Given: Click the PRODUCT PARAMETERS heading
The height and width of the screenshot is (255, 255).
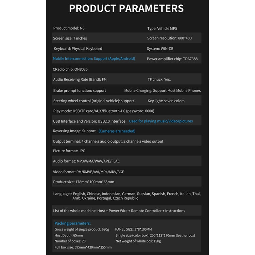Looking at the screenshot, I should [x=126, y=8].
